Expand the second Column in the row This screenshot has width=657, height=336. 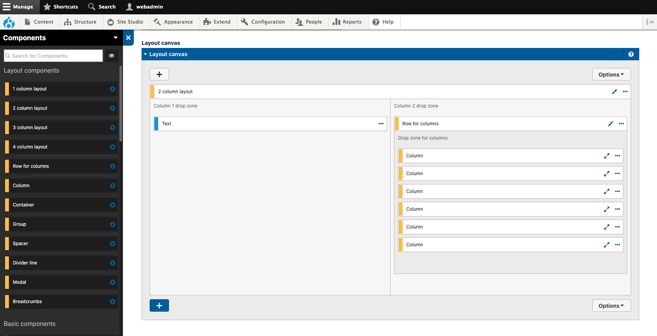pyautogui.click(x=606, y=174)
